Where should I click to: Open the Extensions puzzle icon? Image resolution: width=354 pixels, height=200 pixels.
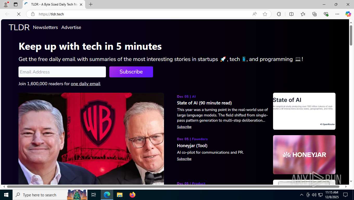[x=279, y=14]
